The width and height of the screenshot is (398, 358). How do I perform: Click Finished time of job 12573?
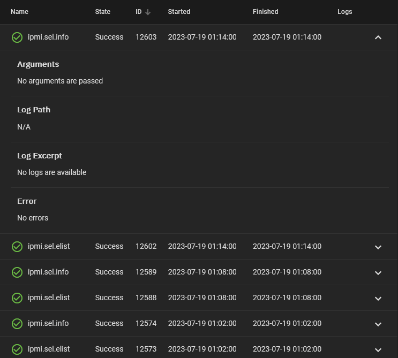[x=287, y=349]
